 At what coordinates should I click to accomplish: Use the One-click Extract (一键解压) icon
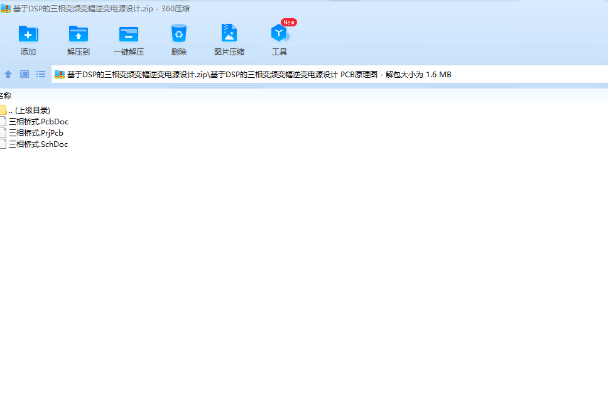click(x=129, y=34)
